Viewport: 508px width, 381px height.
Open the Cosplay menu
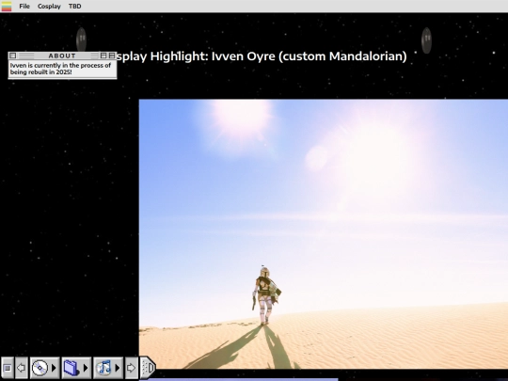coord(49,7)
